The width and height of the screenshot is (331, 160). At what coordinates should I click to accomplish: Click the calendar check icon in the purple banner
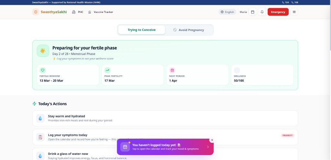coord(125,147)
